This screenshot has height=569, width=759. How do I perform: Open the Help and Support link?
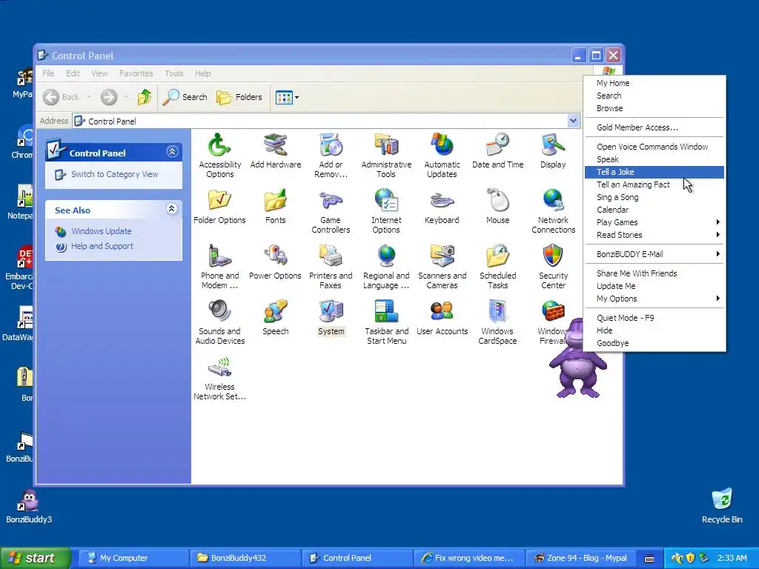tap(102, 246)
